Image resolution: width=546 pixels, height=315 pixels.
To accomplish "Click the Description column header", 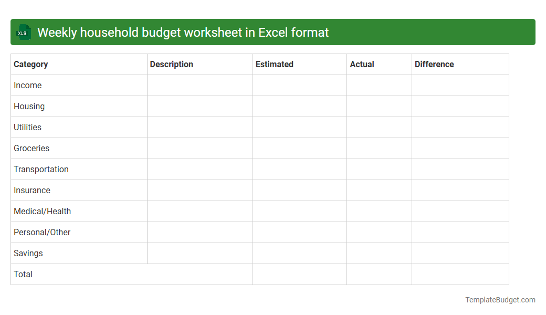I will pyautogui.click(x=171, y=64).
